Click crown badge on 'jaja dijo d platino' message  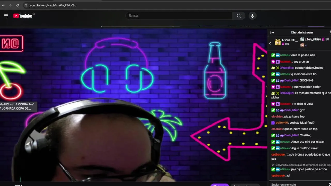click(277, 169)
